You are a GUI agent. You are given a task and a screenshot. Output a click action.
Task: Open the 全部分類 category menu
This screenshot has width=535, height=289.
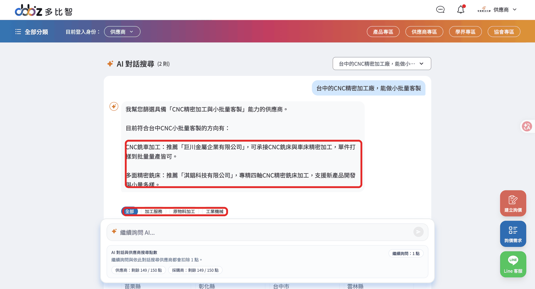tap(32, 32)
